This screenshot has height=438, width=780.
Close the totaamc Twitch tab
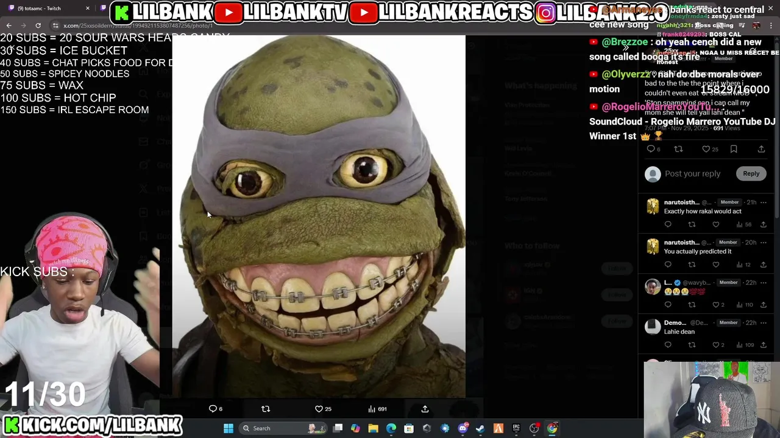(x=87, y=9)
